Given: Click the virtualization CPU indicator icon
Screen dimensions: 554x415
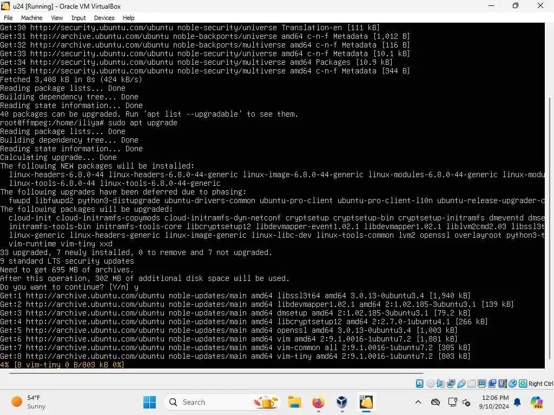Looking at the screenshot, I should (x=502, y=384).
